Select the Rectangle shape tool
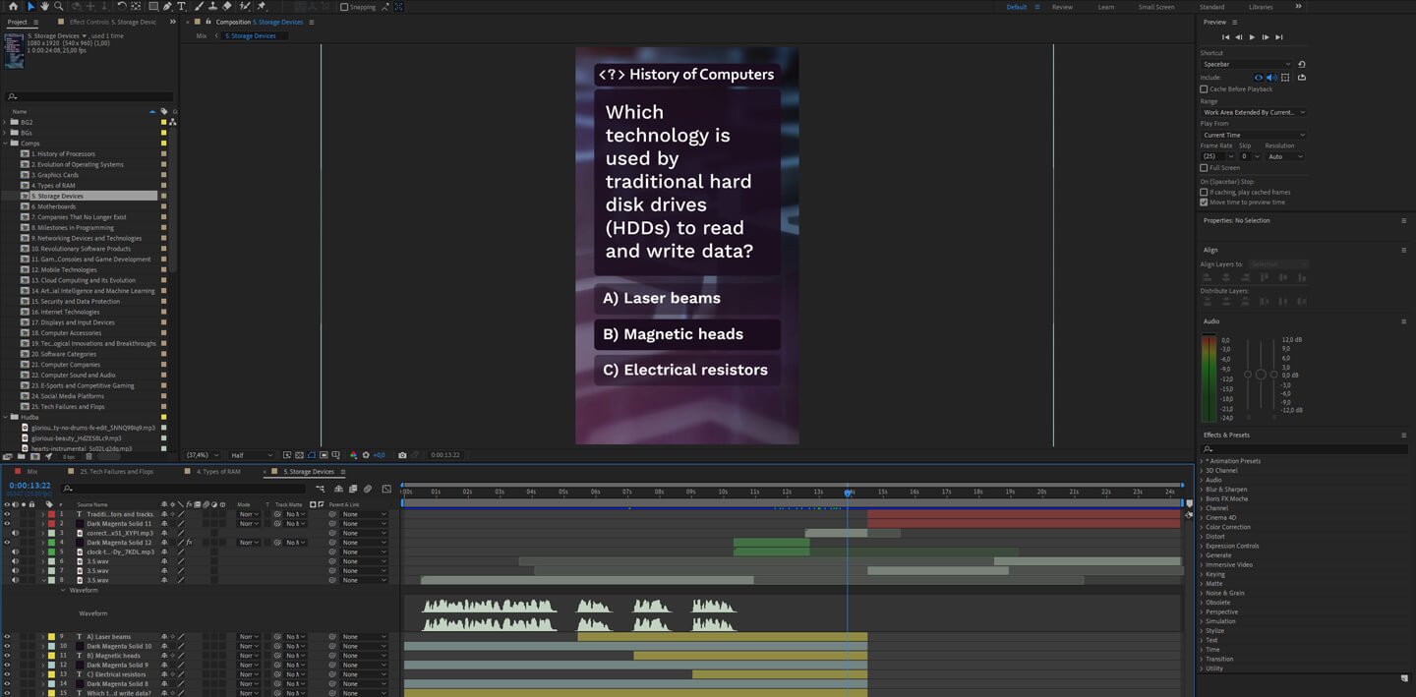This screenshot has height=697, width=1416. coord(152,7)
